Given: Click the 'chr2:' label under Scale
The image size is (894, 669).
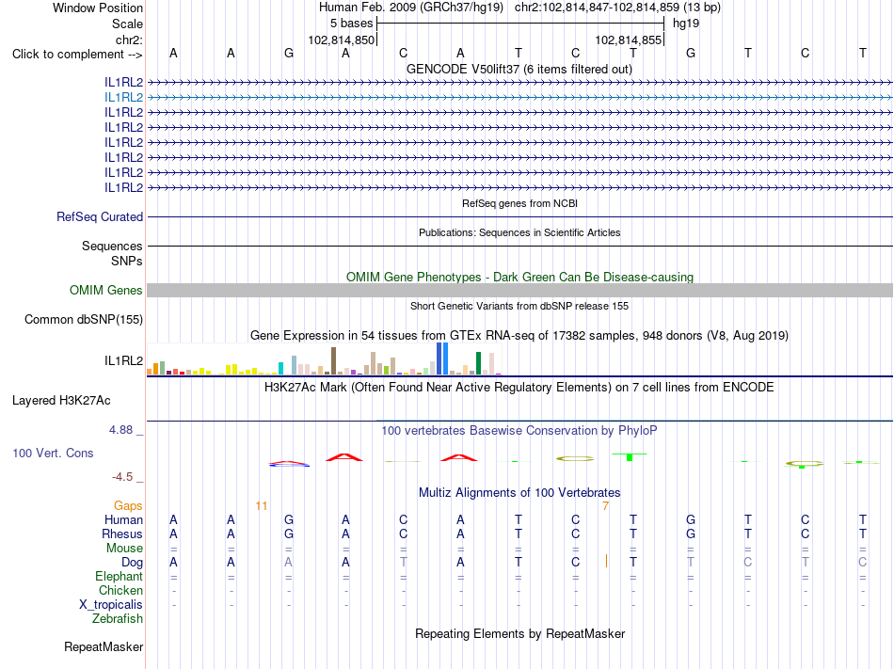Looking at the screenshot, I should tap(130, 40).
